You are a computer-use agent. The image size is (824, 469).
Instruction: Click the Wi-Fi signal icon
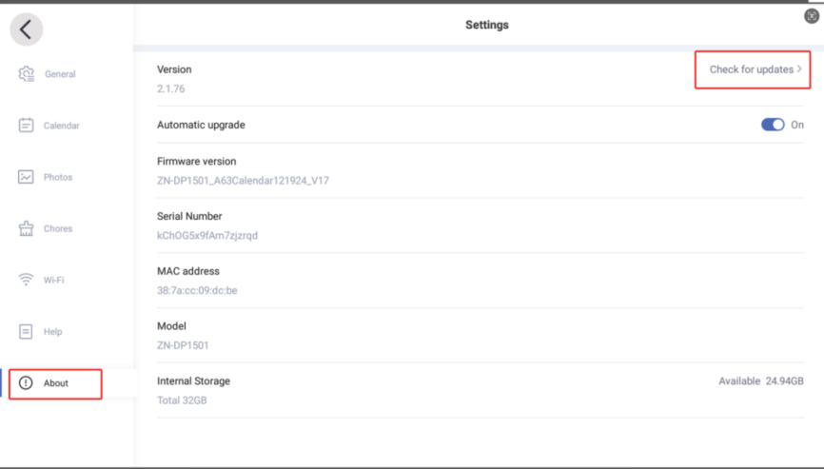tap(27, 280)
